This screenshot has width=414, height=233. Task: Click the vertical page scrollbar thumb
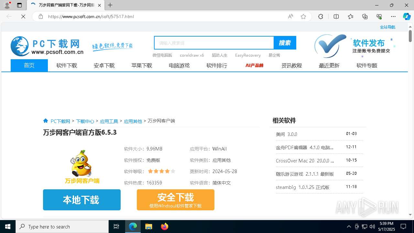(410, 36)
